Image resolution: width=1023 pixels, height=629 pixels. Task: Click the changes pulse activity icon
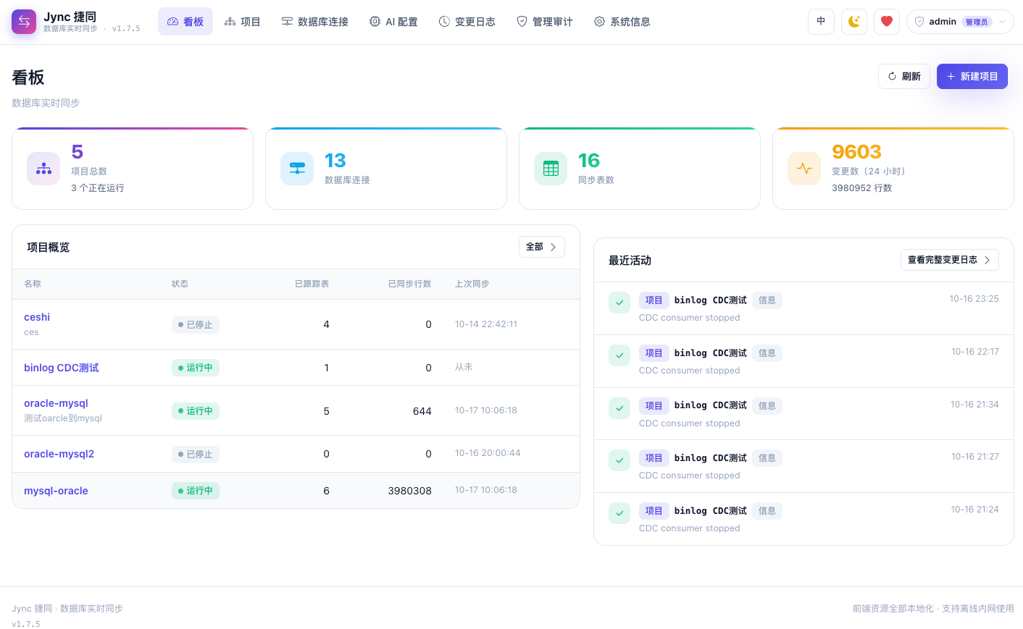(x=804, y=169)
